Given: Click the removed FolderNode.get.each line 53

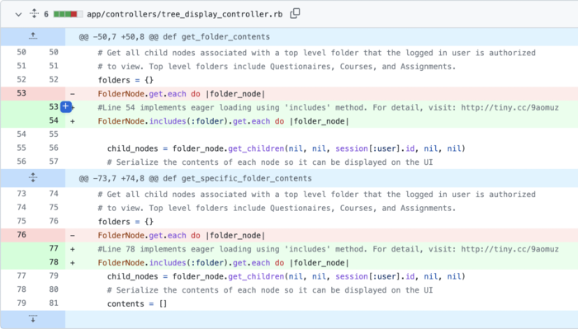Looking at the screenshot, I should click(182, 94).
